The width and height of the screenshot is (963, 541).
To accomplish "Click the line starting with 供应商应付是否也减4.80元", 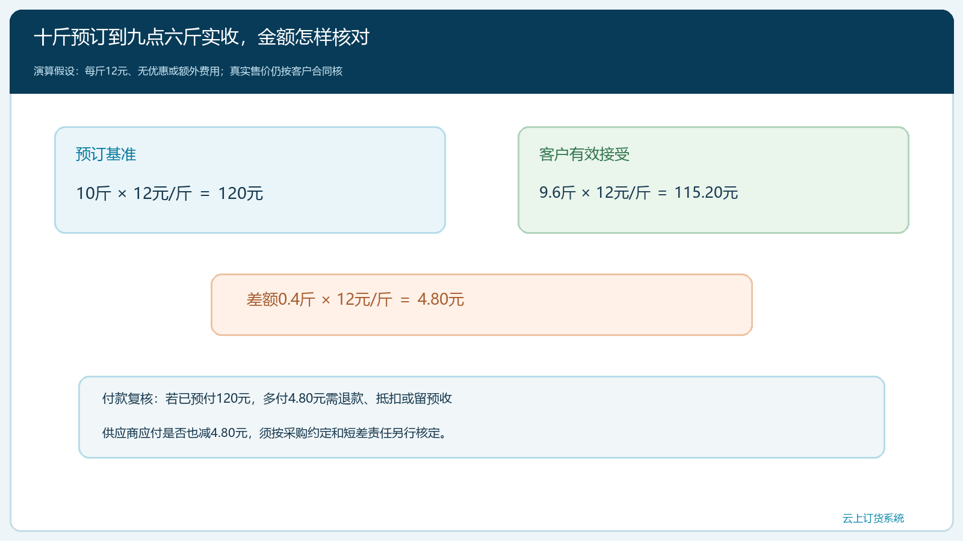I will tap(276, 433).
